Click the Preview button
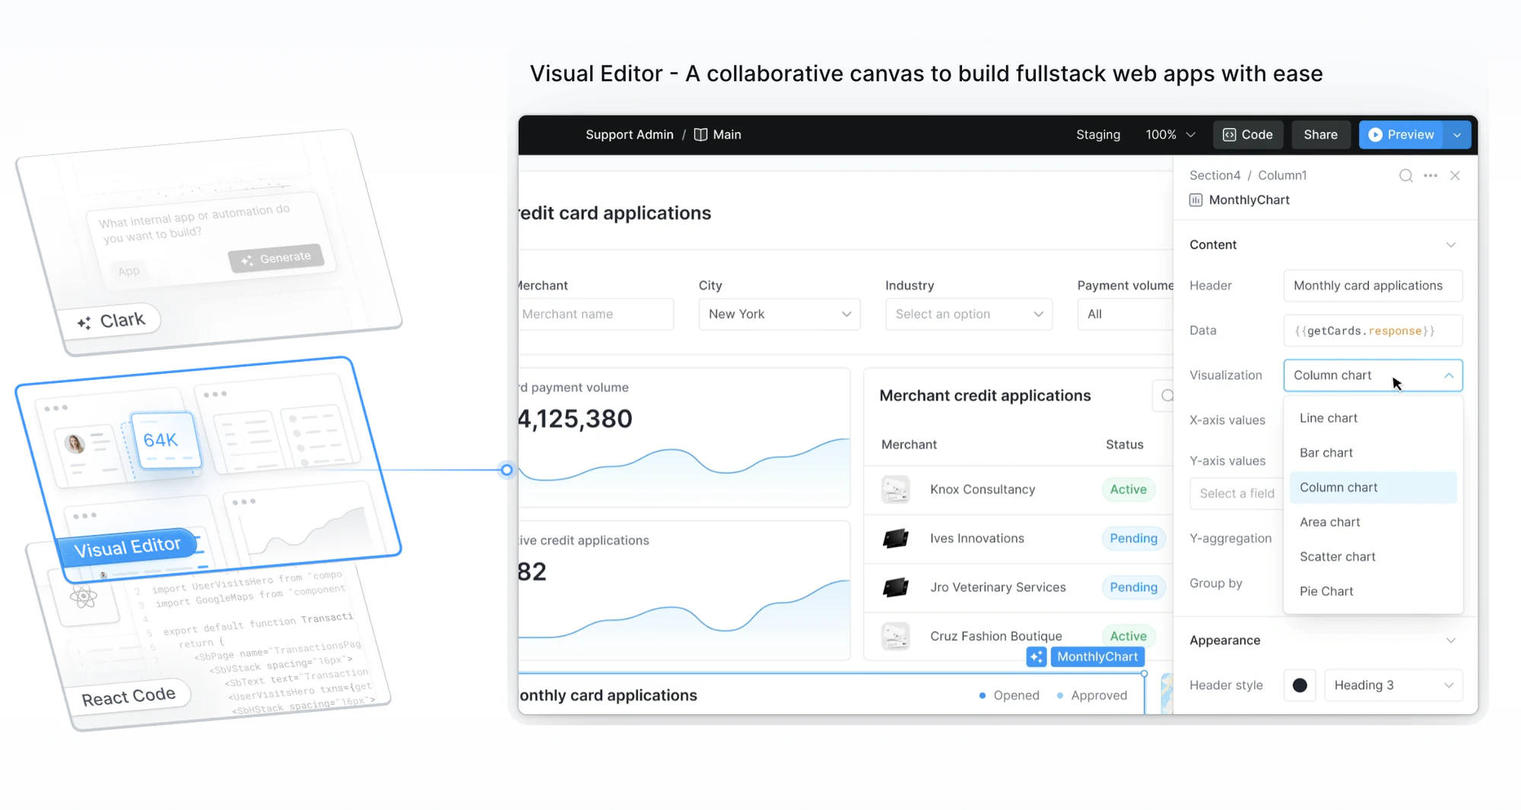 point(1402,134)
